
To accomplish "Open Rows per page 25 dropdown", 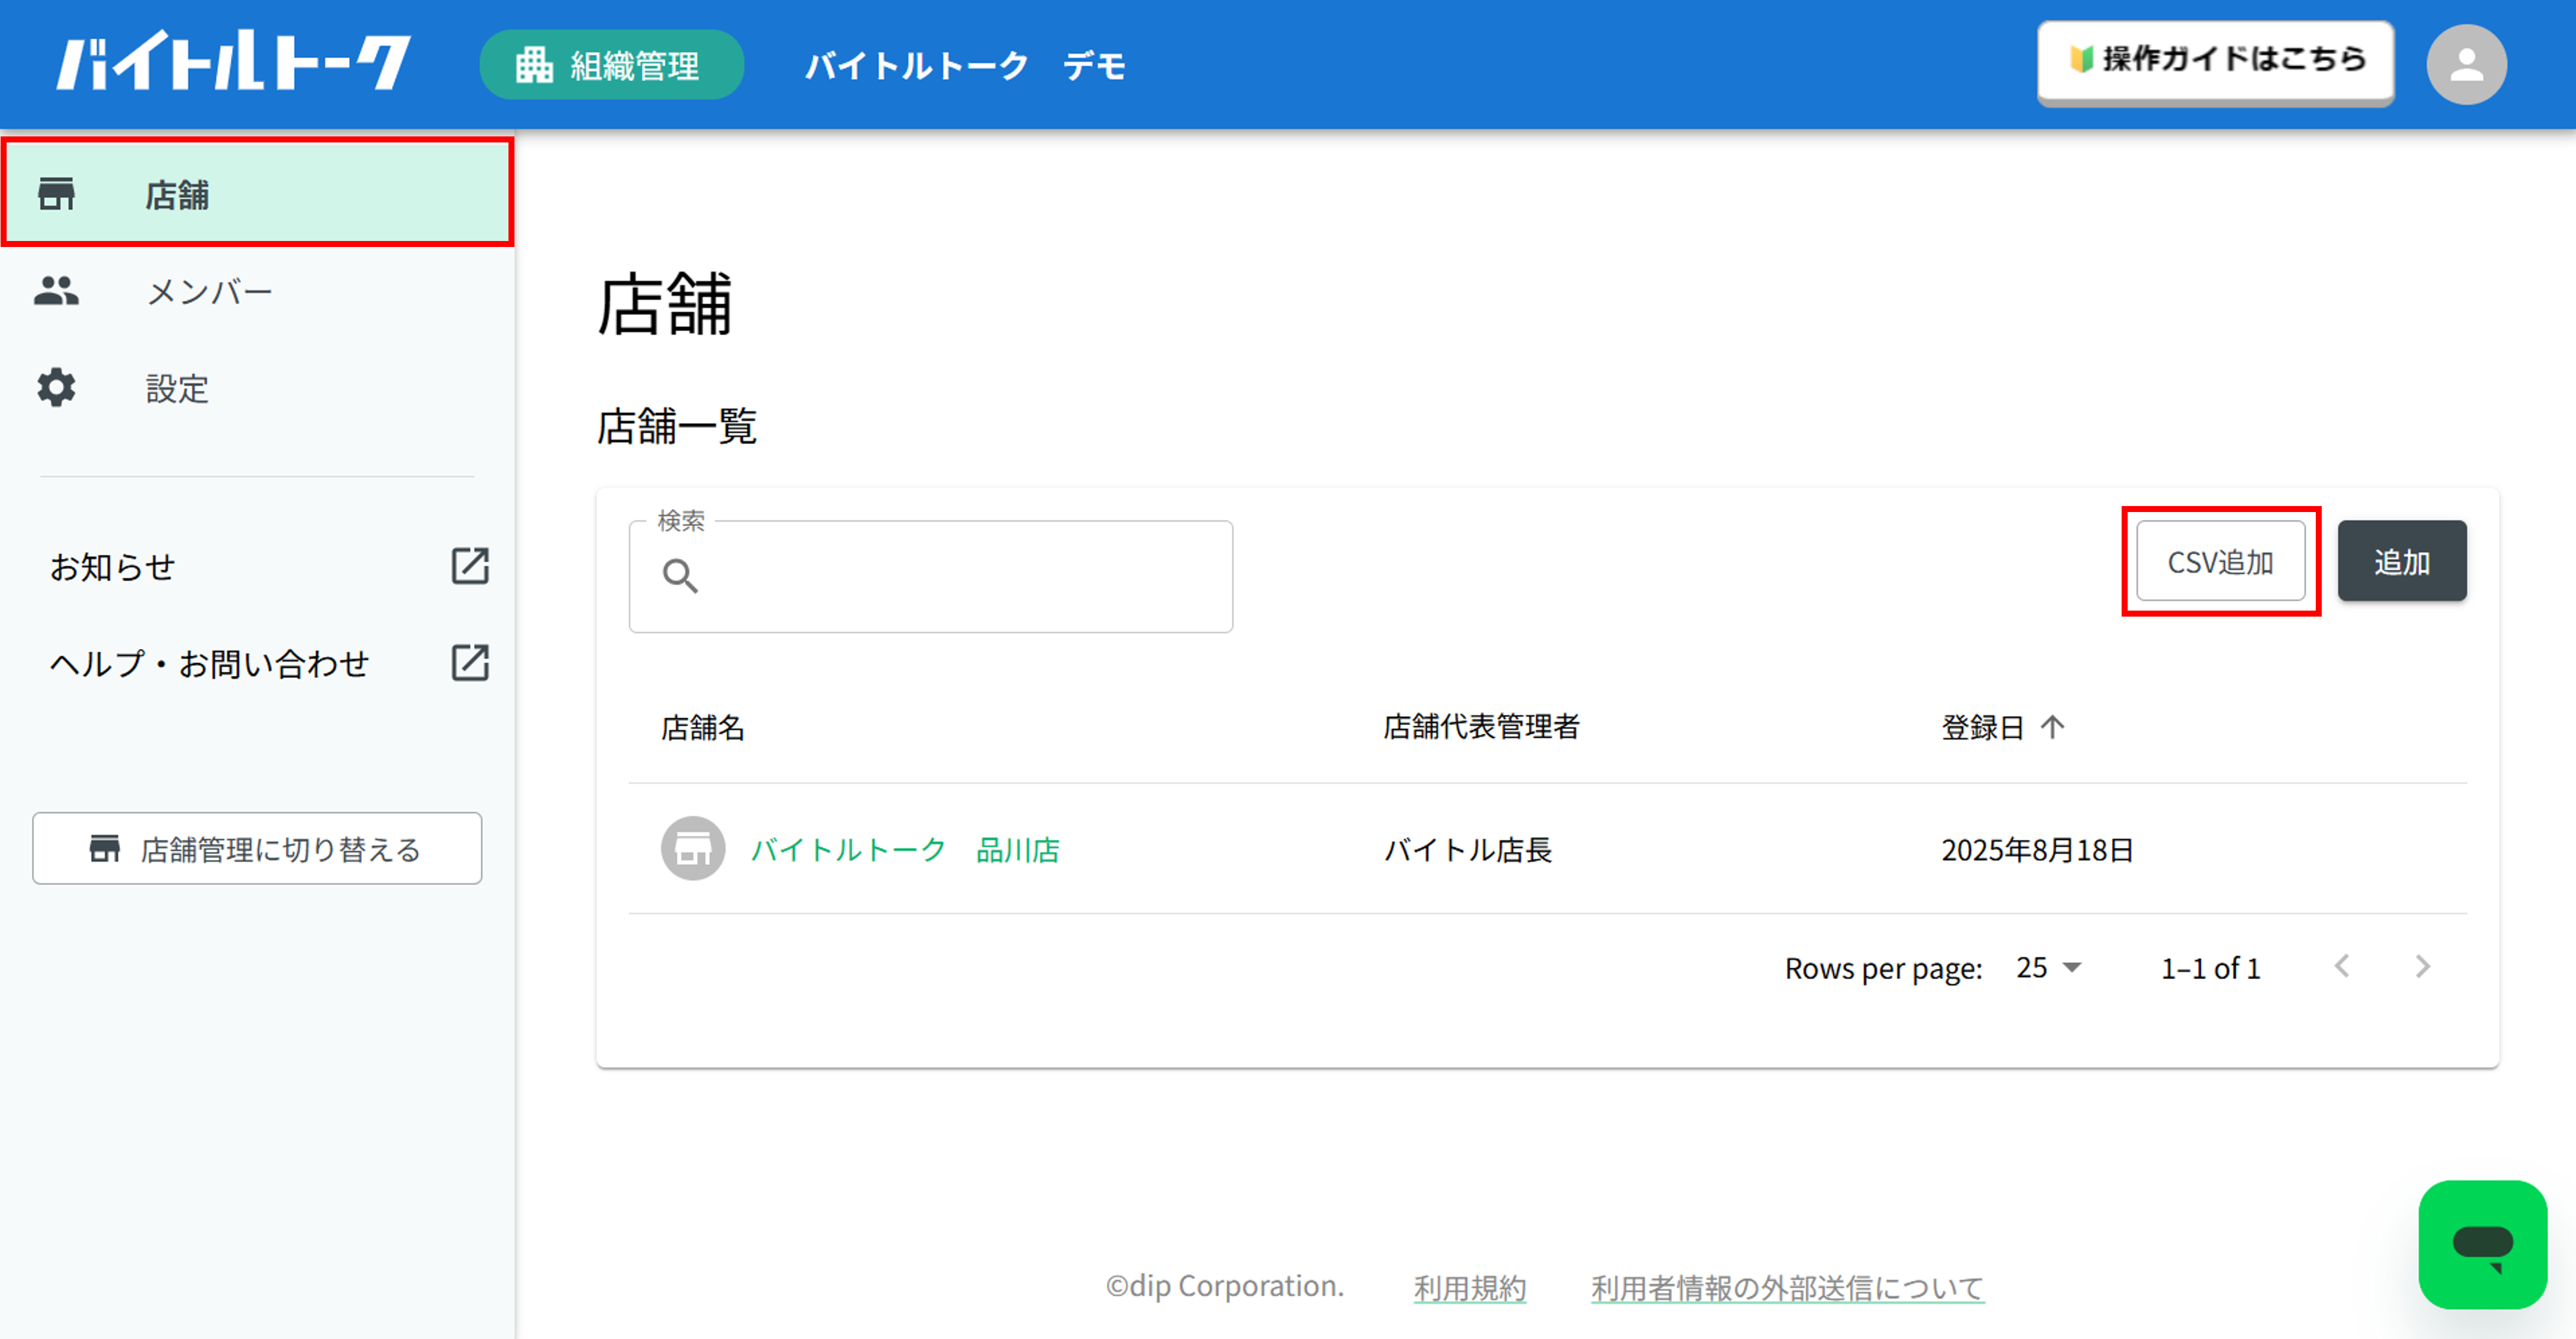I will tap(2048, 967).
